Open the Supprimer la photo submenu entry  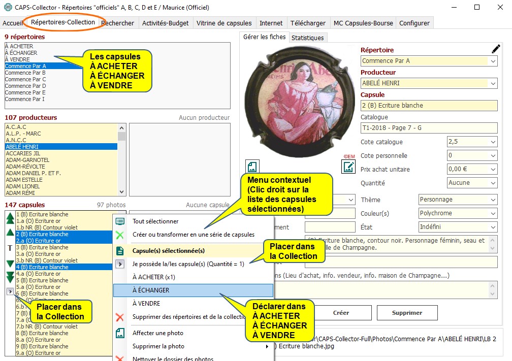point(194,346)
